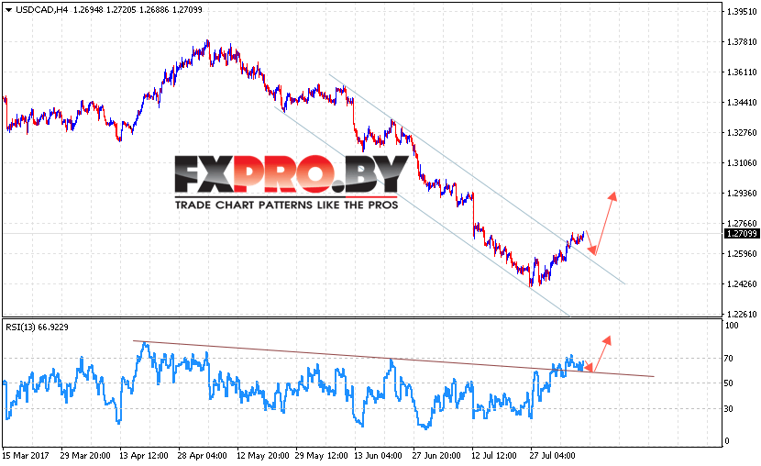Image resolution: width=761 pixels, height=466 pixels.
Task: Click price scale value 1.24260
Action: (742, 283)
